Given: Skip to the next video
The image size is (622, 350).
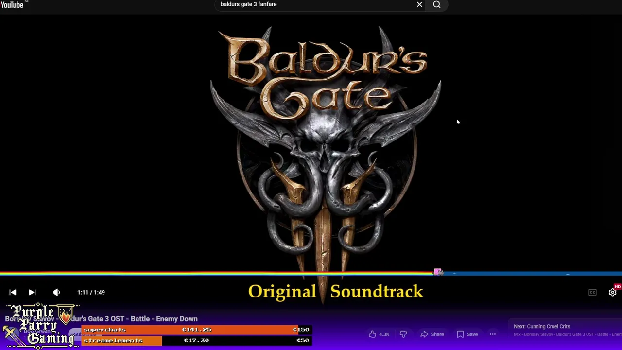Looking at the screenshot, I should 32,292.
